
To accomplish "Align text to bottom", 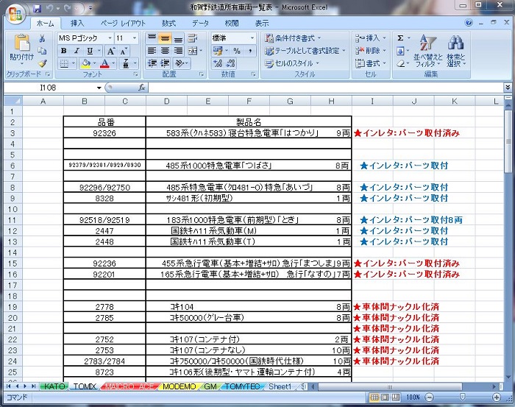I will 178,38.
